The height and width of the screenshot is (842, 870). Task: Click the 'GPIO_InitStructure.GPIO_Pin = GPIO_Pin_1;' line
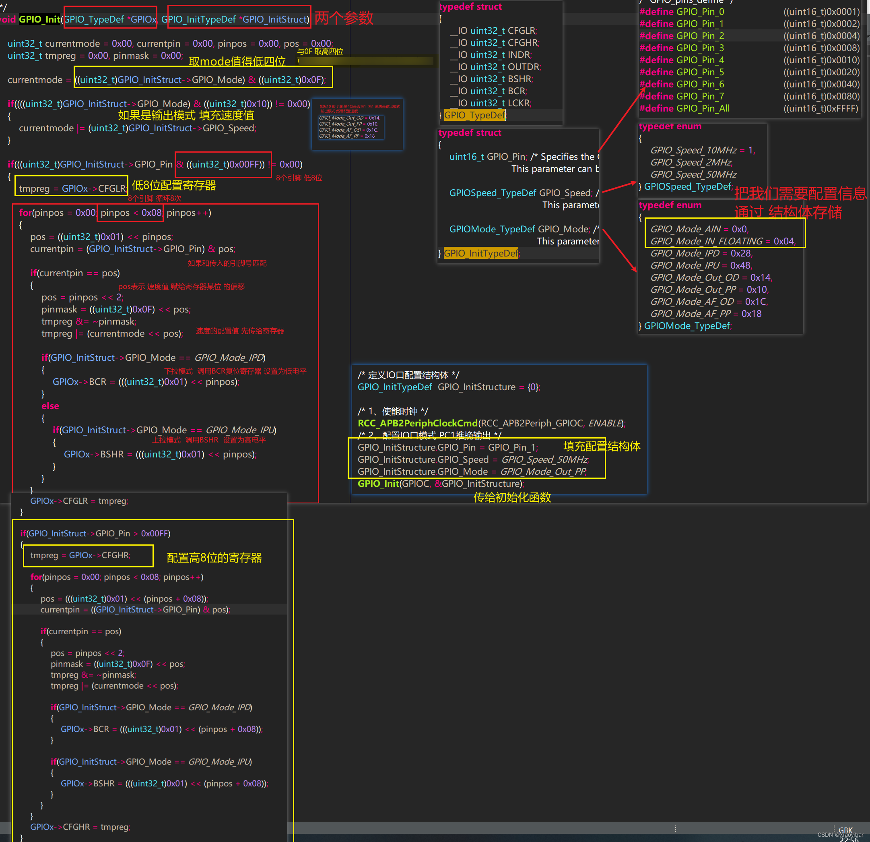click(x=448, y=447)
